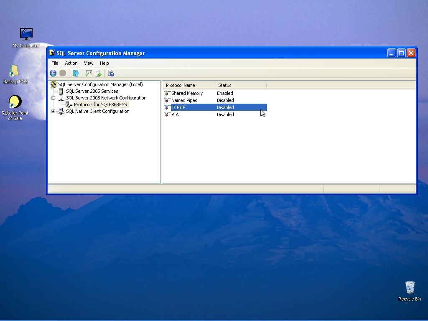The image size is (428, 321).
Task: Open the View menu
Action: tap(89, 63)
